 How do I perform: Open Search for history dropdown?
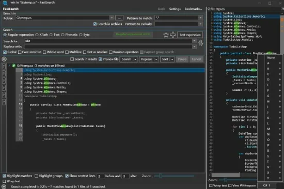point(194,41)
